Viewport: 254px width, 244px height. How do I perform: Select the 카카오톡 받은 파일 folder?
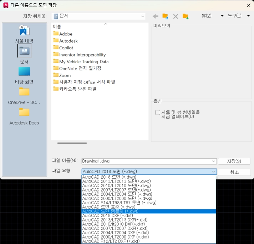point(75,89)
